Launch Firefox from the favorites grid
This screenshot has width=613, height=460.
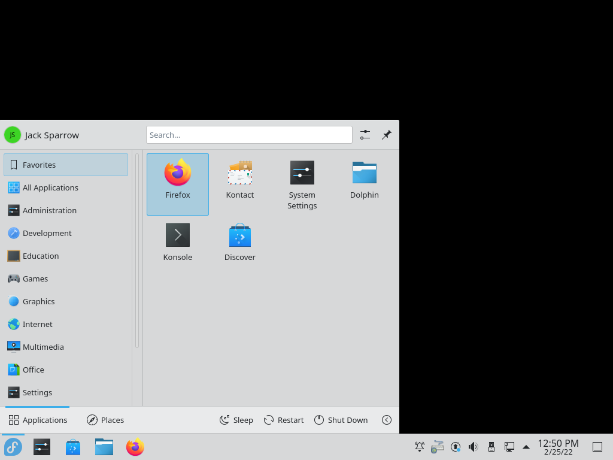[x=177, y=184]
